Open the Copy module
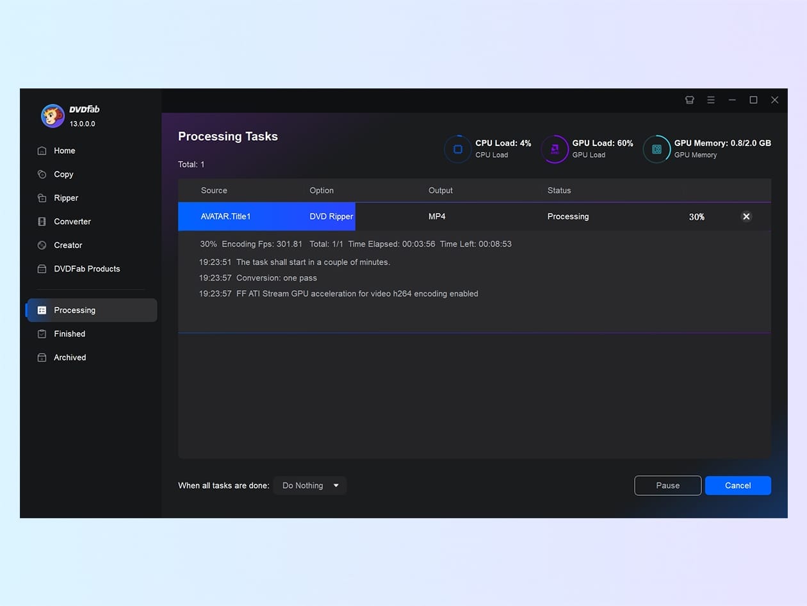Viewport: 807px width, 606px height. pyautogui.click(x=63, y=174)
